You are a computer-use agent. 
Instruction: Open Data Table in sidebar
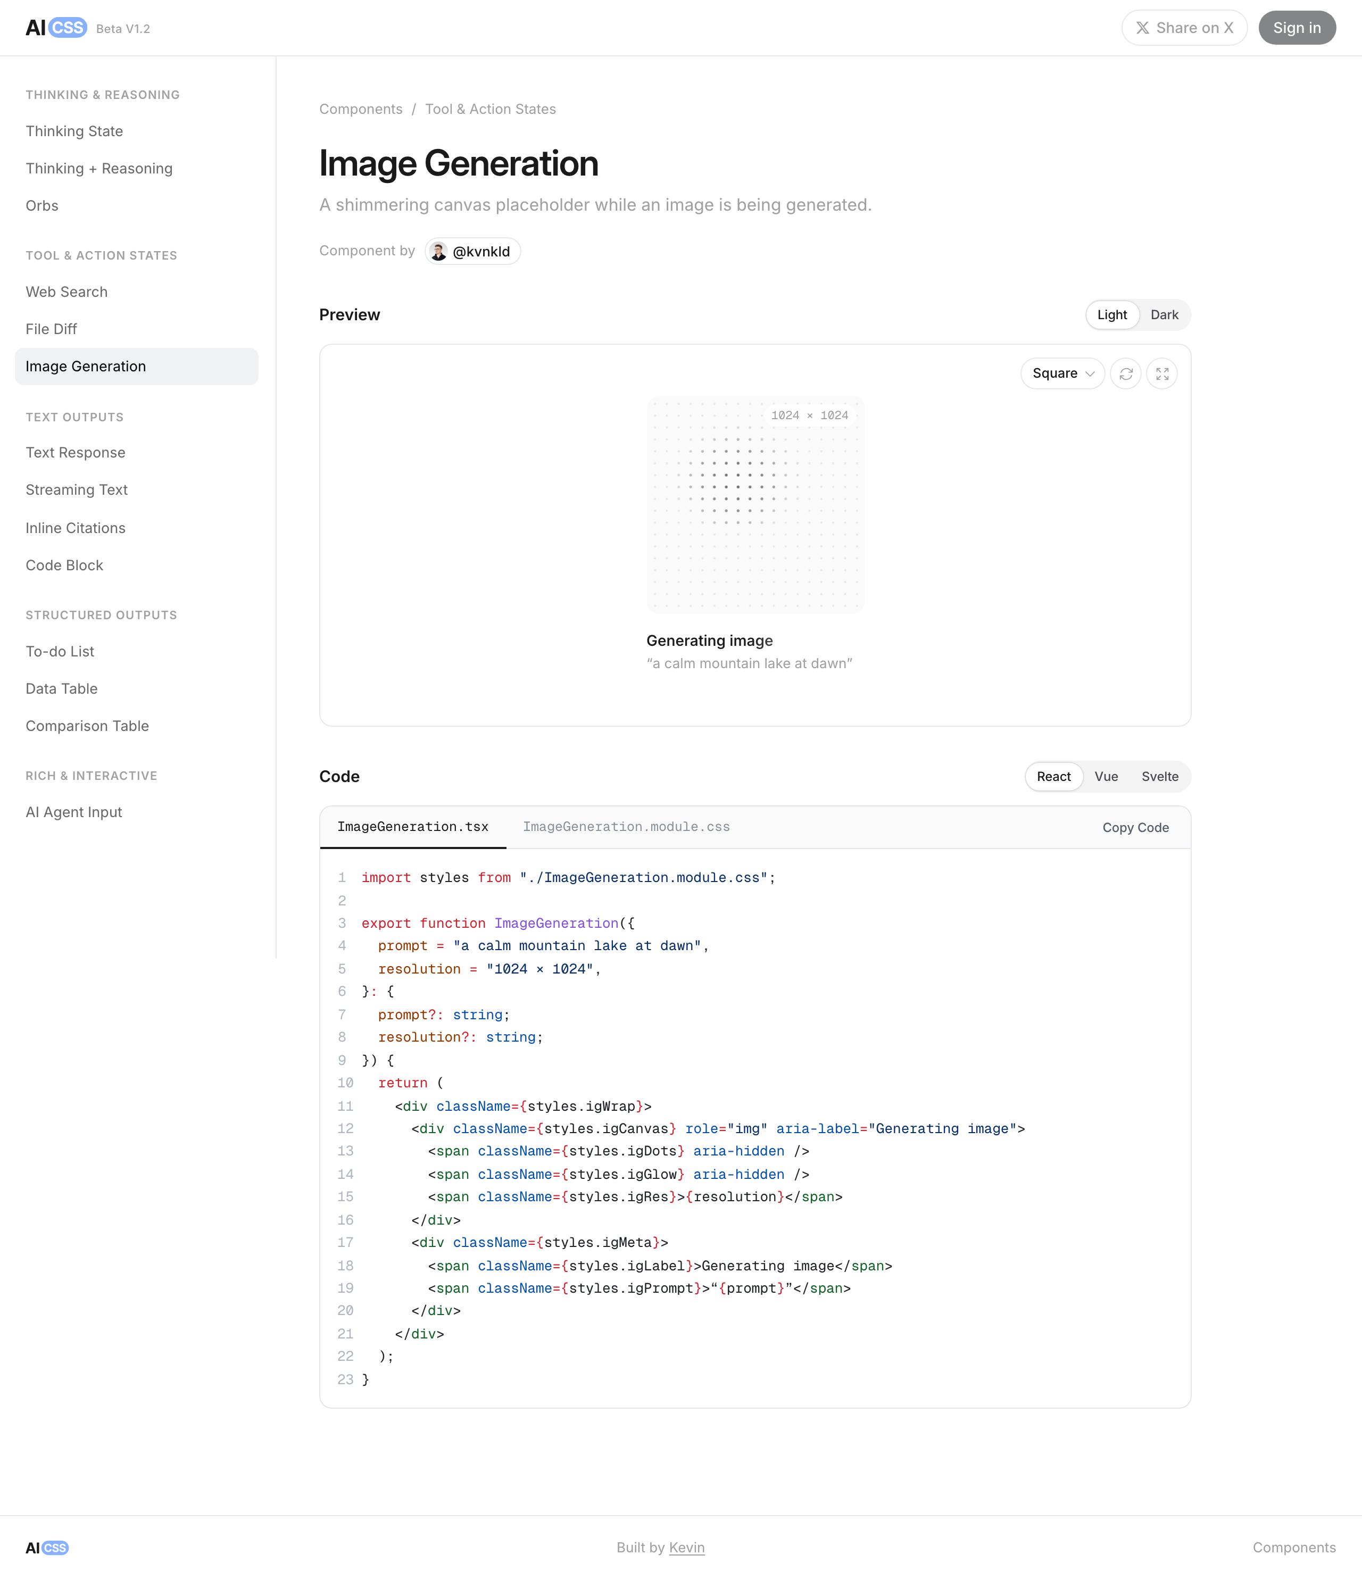coord(137,689)
